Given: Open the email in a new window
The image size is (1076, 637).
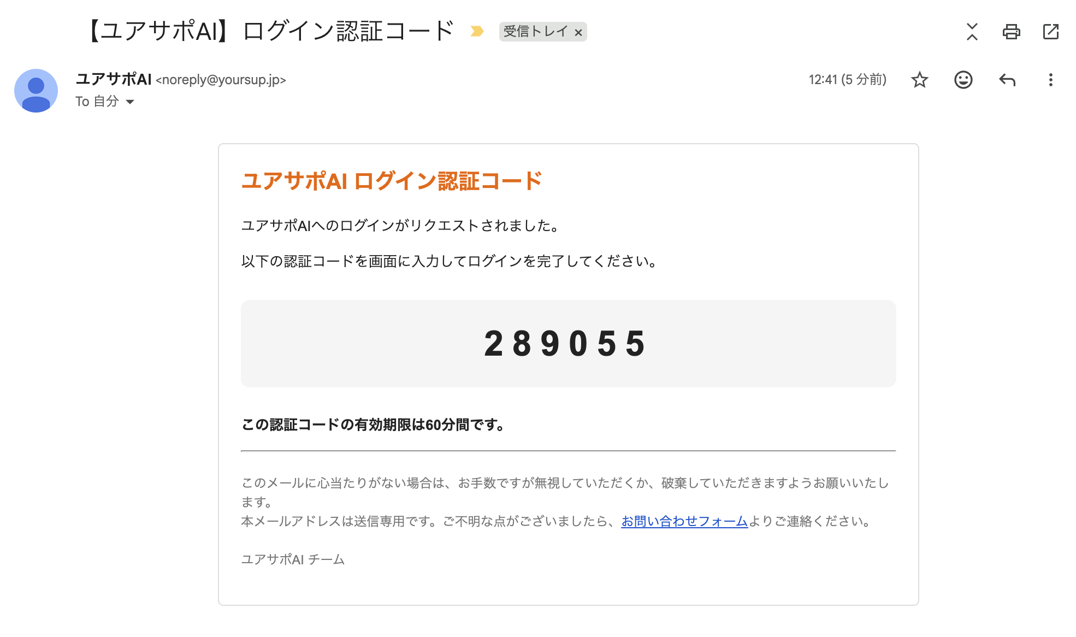Looking at the screenshot, I should 1050,32.
